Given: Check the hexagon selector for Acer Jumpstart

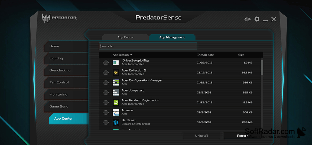Looking at the screenshot, I should tap(106, 92).
